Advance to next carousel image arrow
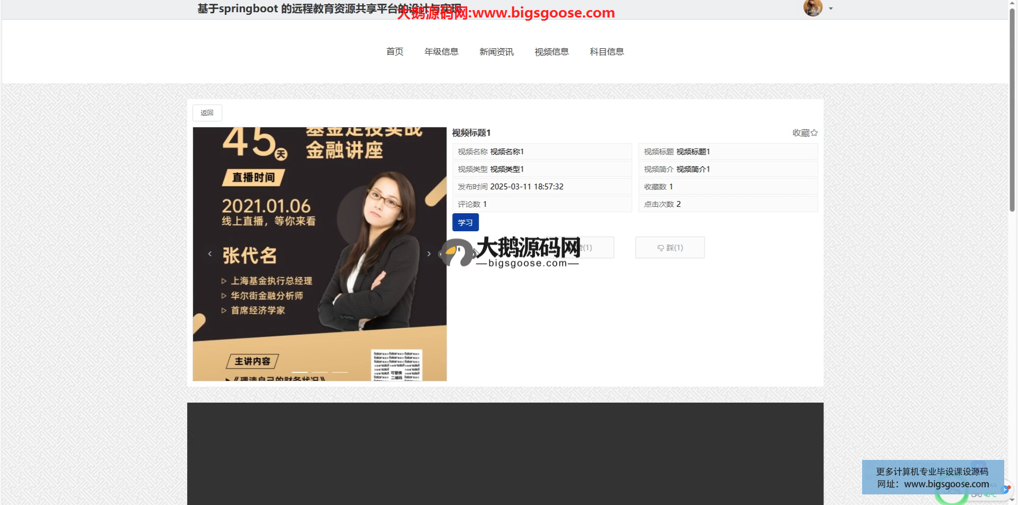 (429, 254)
